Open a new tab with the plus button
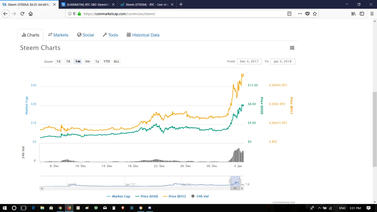The image size is (377, 212). pyautogui.click(x=181, y=4)
